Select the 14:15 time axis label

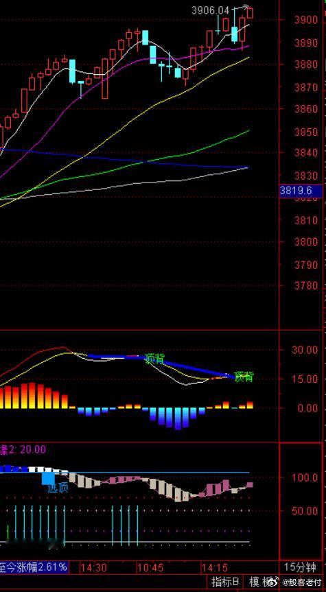pyautogui.click(x=214, y=567)
